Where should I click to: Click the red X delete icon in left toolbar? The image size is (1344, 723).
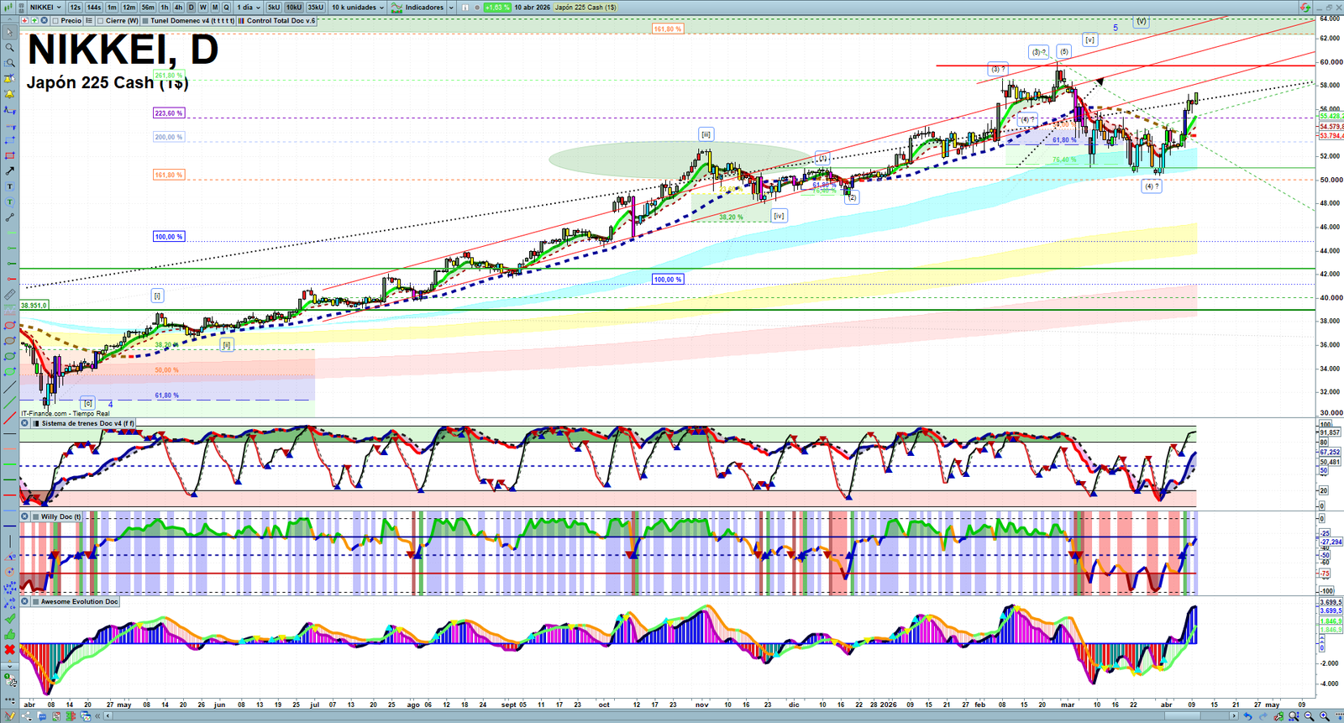click(9, 650)
